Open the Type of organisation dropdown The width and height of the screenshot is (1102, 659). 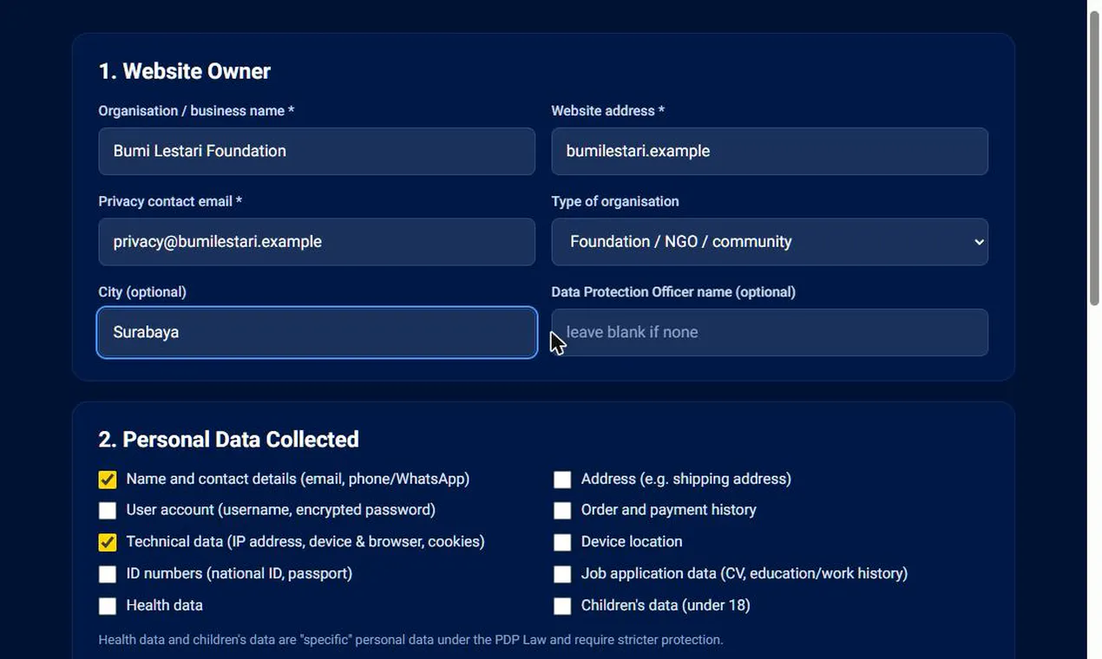(x=770, y=242)
